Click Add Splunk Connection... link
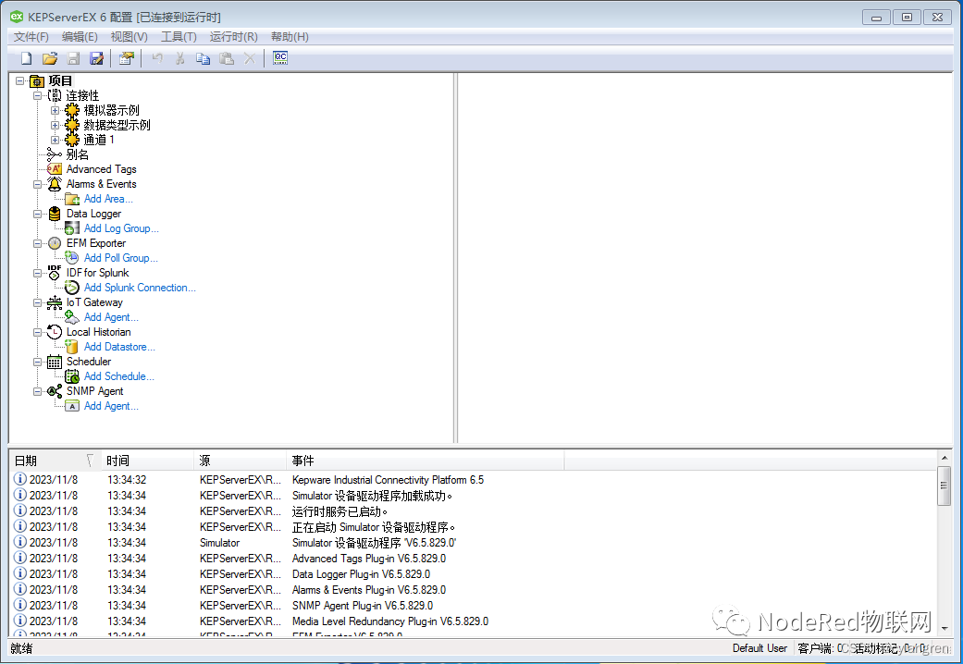The height and width of the screenshot is (664, 963). click(140, 288)
